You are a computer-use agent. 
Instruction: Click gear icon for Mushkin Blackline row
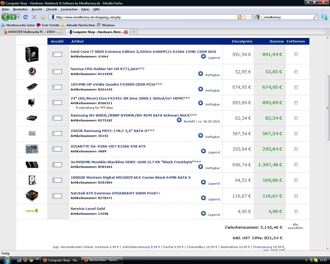(x=201, y=167)
